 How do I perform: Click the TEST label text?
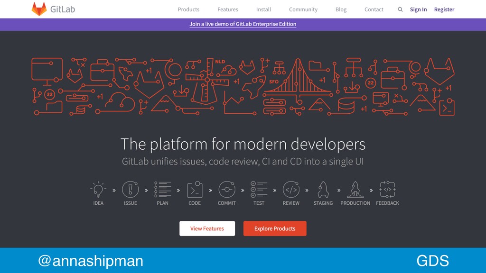click(259, 203)
